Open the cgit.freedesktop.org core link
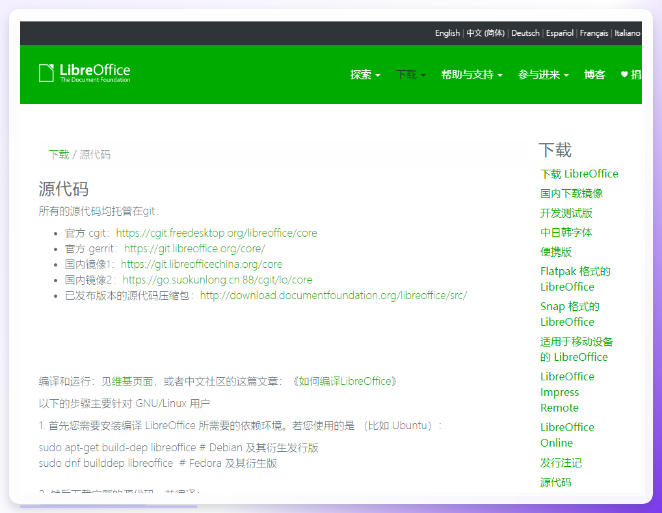The height and width of the screenshot is (513, 662). tap(216, 233)
